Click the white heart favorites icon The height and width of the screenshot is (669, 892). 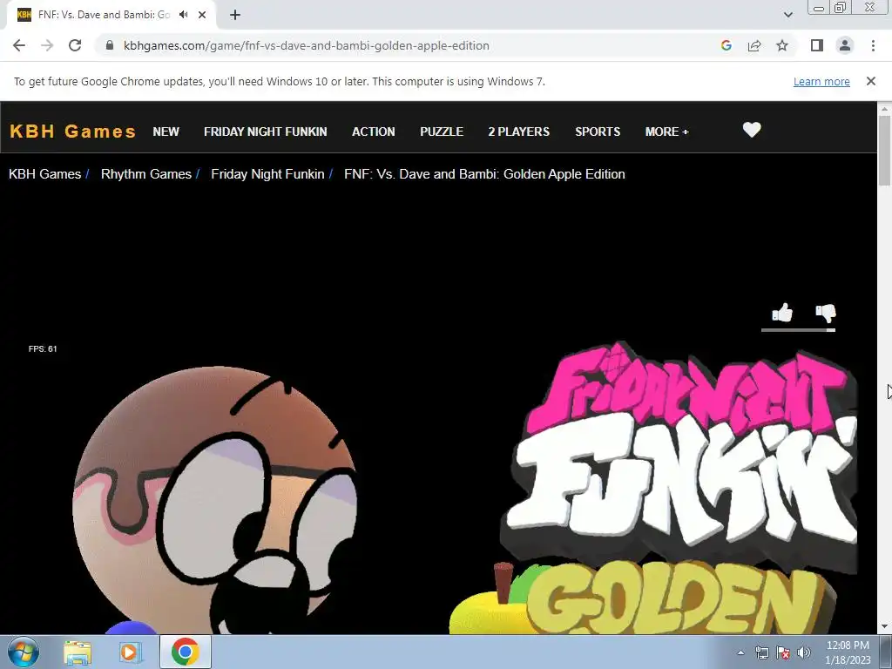752,131
